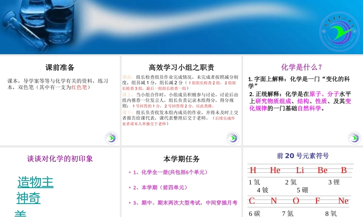The height and width of the screenshot is (217, 363).
Task: Click the element symbol Be
Action: 322,170
